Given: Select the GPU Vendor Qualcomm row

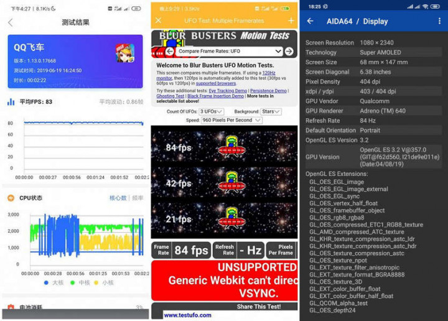Looking at the screenshot, I should click(x=373, y=101).
